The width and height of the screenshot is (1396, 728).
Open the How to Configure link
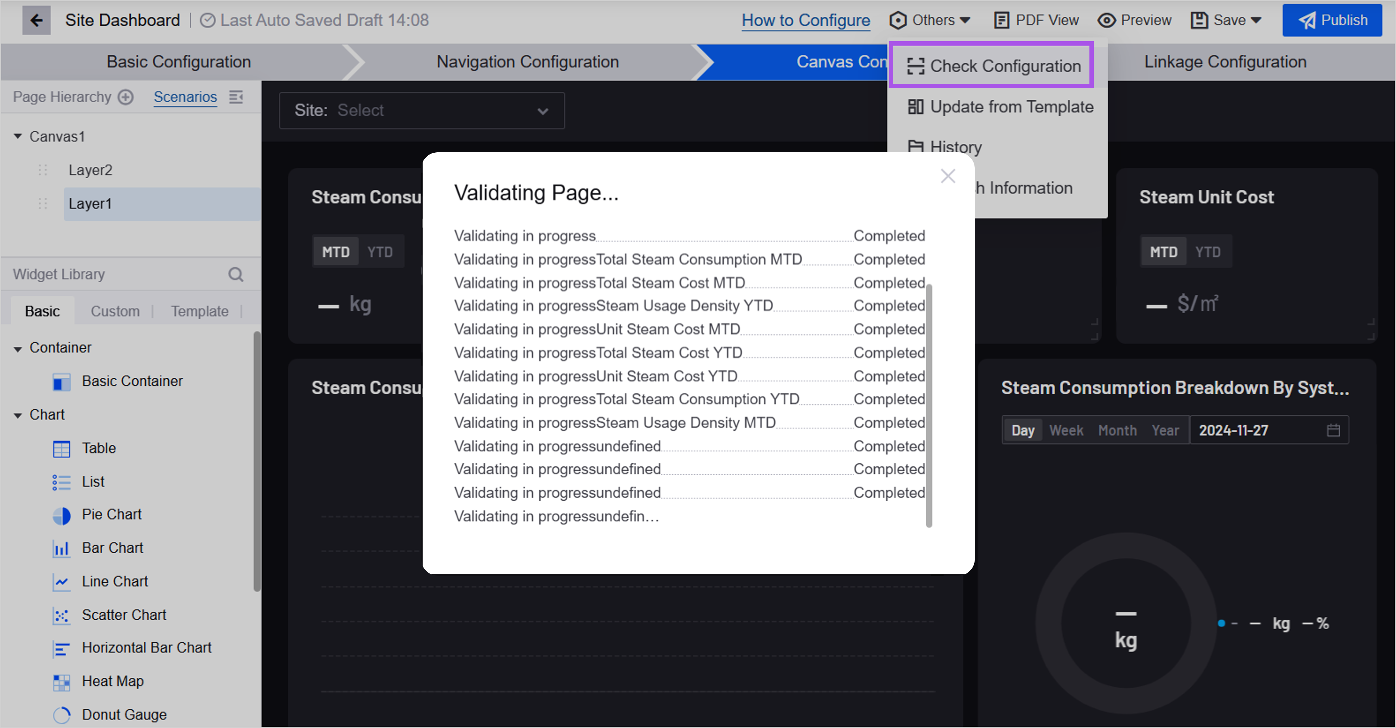(x=805, y=21)
